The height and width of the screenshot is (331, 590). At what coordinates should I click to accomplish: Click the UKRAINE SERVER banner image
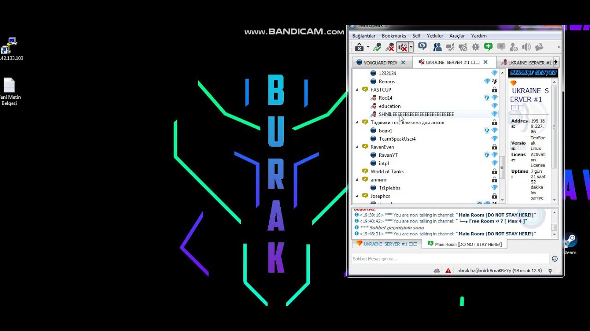pos(533,73)
